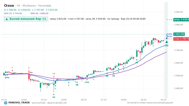The width and height of the screenshot is (189, 106).
Task: Click the EMA 40 3 685.50 legend
Action: (39, 14)
